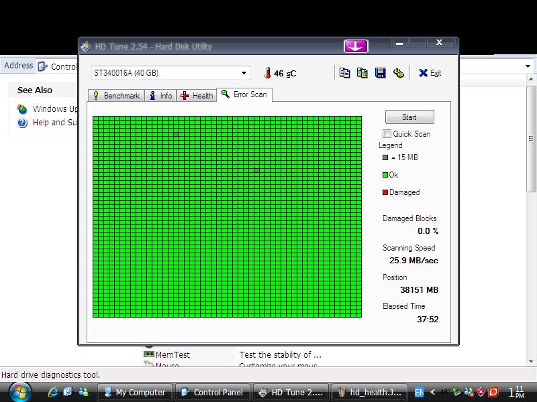Open the ST340016A drive dropdown
The image size is (537, 402).
point(243,73)
